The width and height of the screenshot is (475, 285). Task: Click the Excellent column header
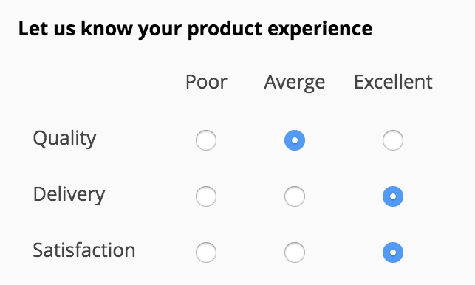pos(393,82)
